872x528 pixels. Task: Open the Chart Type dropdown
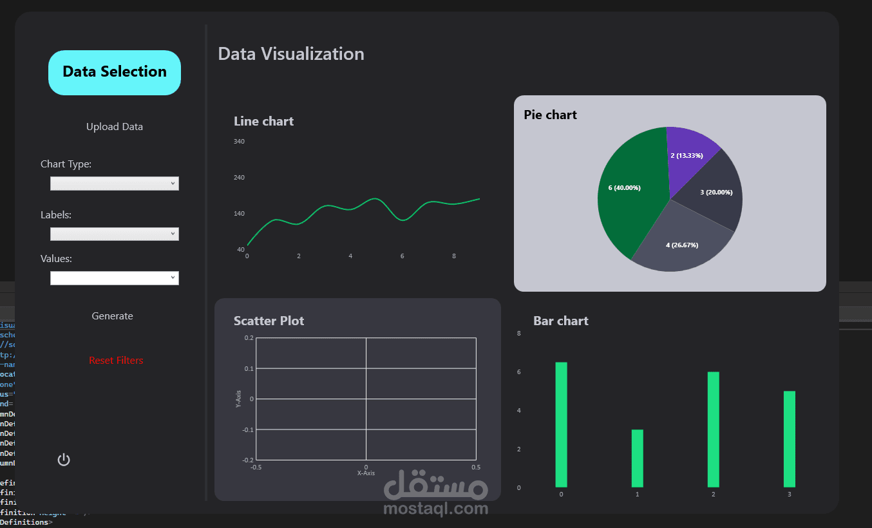tap(115, 184)
